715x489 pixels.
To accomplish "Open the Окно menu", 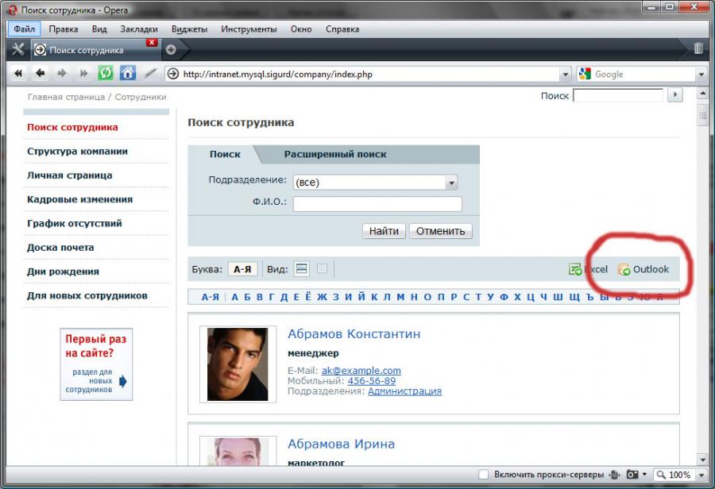I will pos(301,29).
